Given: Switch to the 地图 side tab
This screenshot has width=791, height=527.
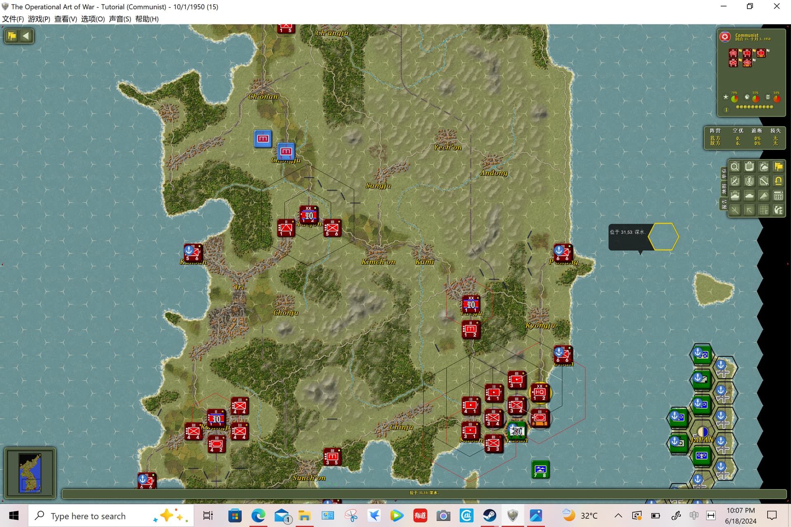Looking at the screenshot, I should click(724, 189).
